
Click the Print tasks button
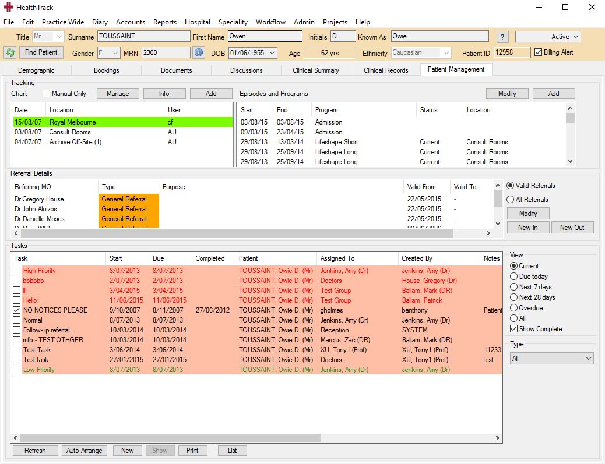(x=192, y=451)
